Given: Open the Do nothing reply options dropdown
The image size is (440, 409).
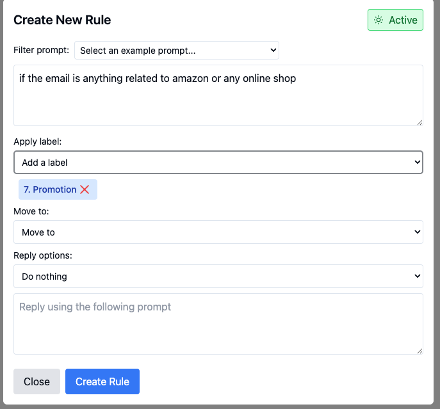Looking at the screenshot, I should (x=218, y=277).
